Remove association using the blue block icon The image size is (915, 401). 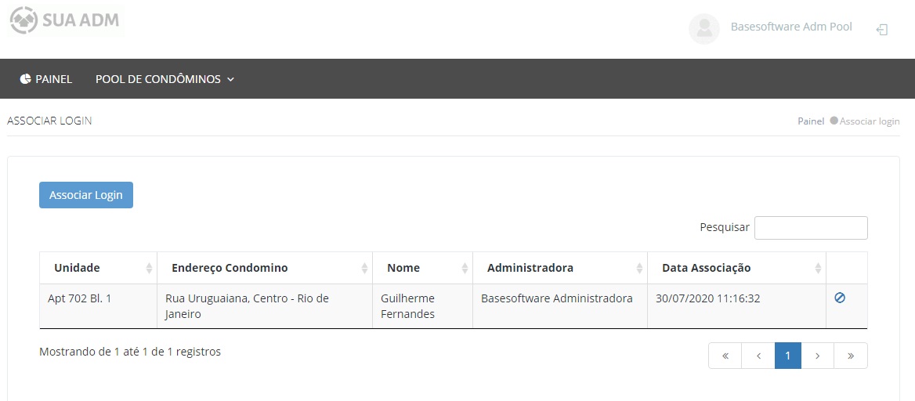pos(839,298)
